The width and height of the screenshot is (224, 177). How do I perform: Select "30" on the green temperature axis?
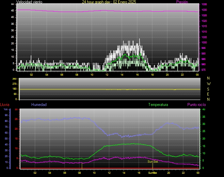coord(204,124)
